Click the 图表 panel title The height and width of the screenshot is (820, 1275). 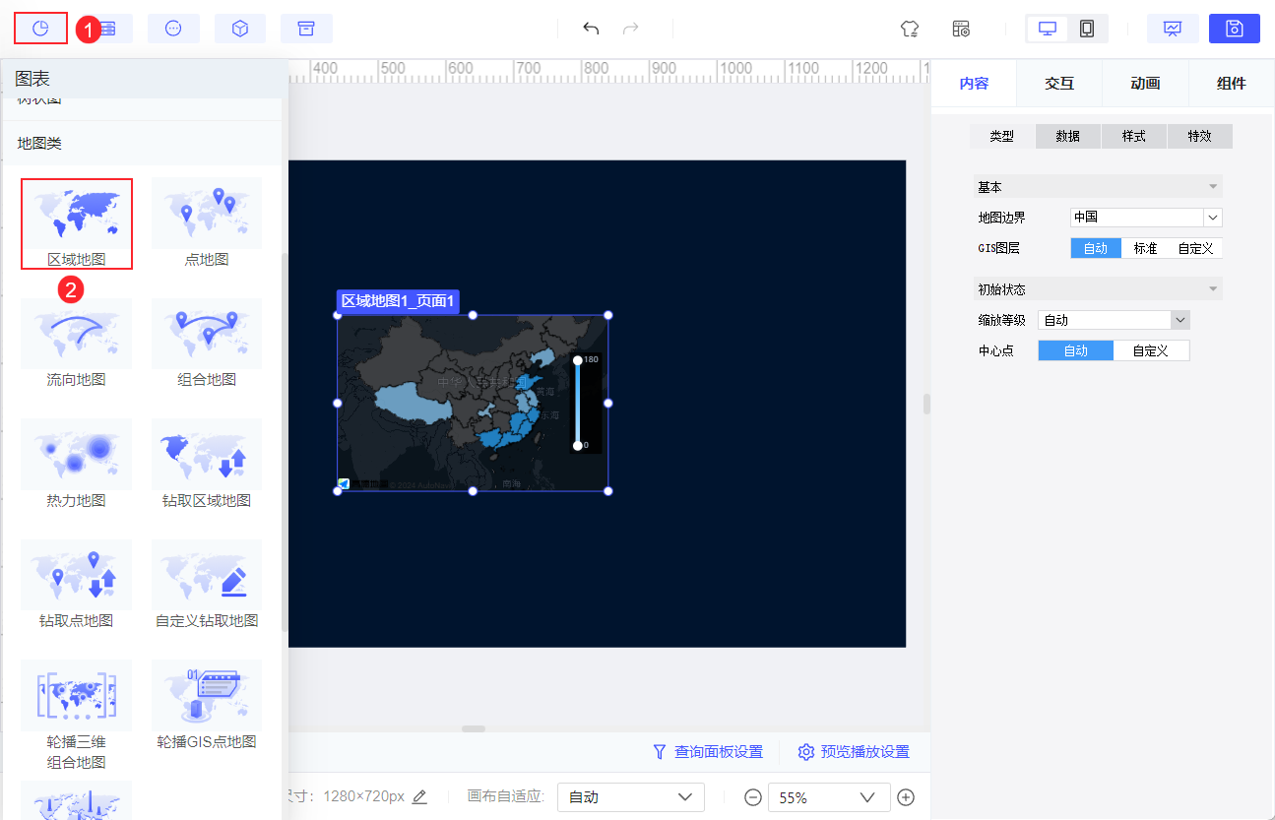(x=32, y=79)
